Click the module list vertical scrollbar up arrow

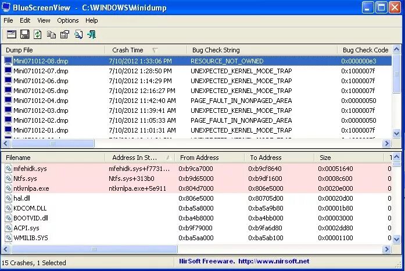click(x=396, y=156)
